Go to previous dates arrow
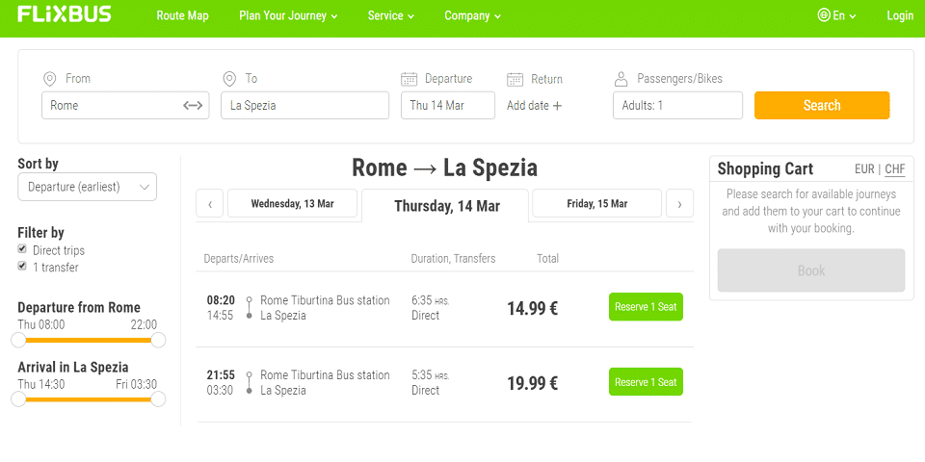Screen dimensions: 925x462 (x=210, y=204)
